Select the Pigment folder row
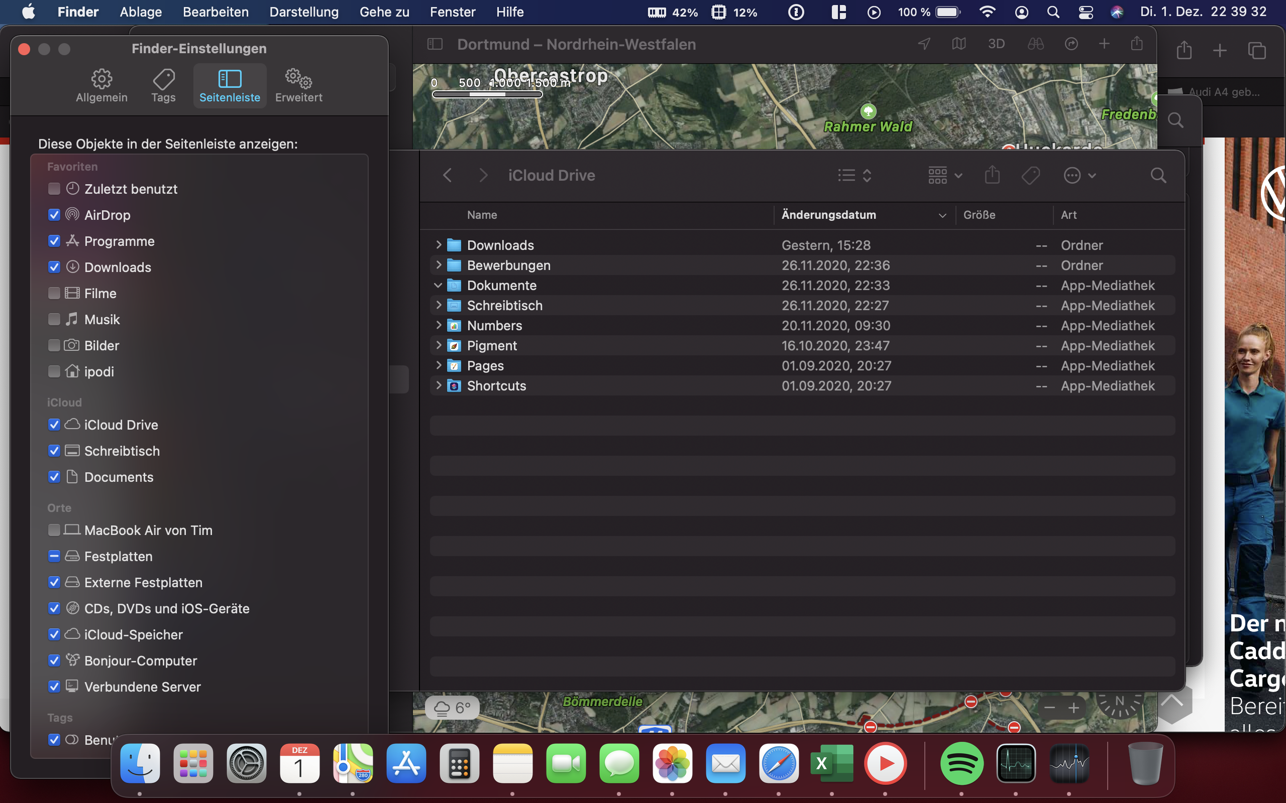Viewport: 1286px width, 803px height. click(x=492, y=346)
